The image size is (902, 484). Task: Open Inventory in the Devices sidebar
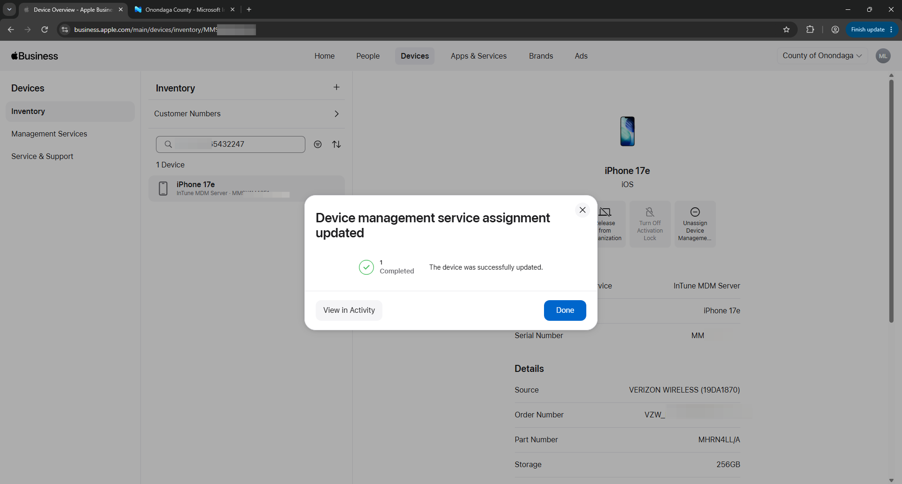coord(70,112)
